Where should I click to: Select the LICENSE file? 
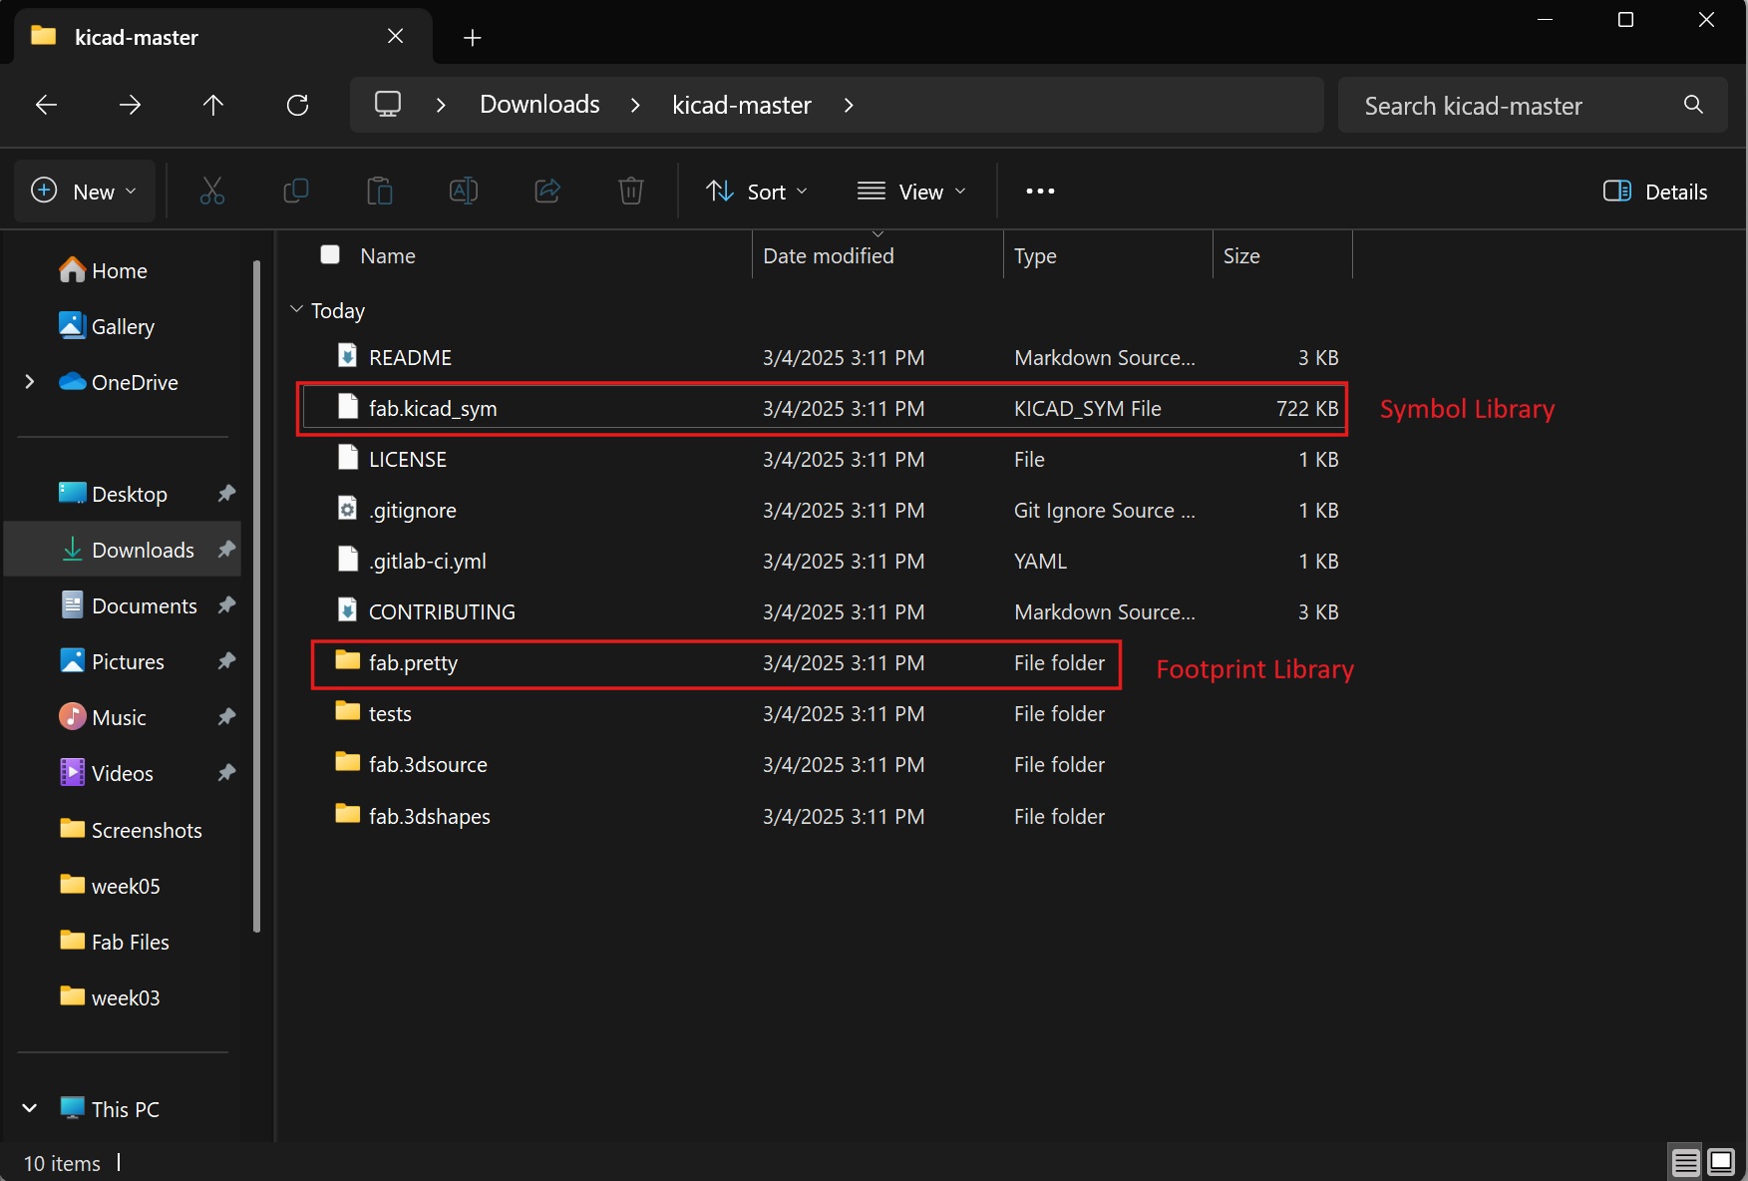pos(823,459)
